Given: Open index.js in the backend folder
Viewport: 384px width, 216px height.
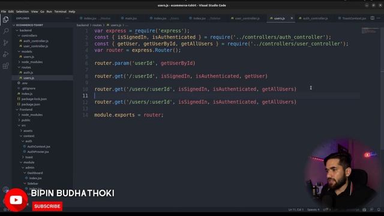Looking at the screenshot, I should click(27, 94).
